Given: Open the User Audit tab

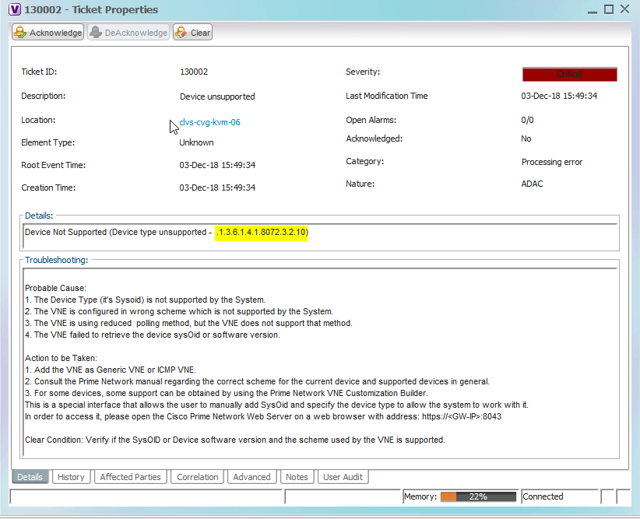Looking at the screenshot, I should click(343, 477).
